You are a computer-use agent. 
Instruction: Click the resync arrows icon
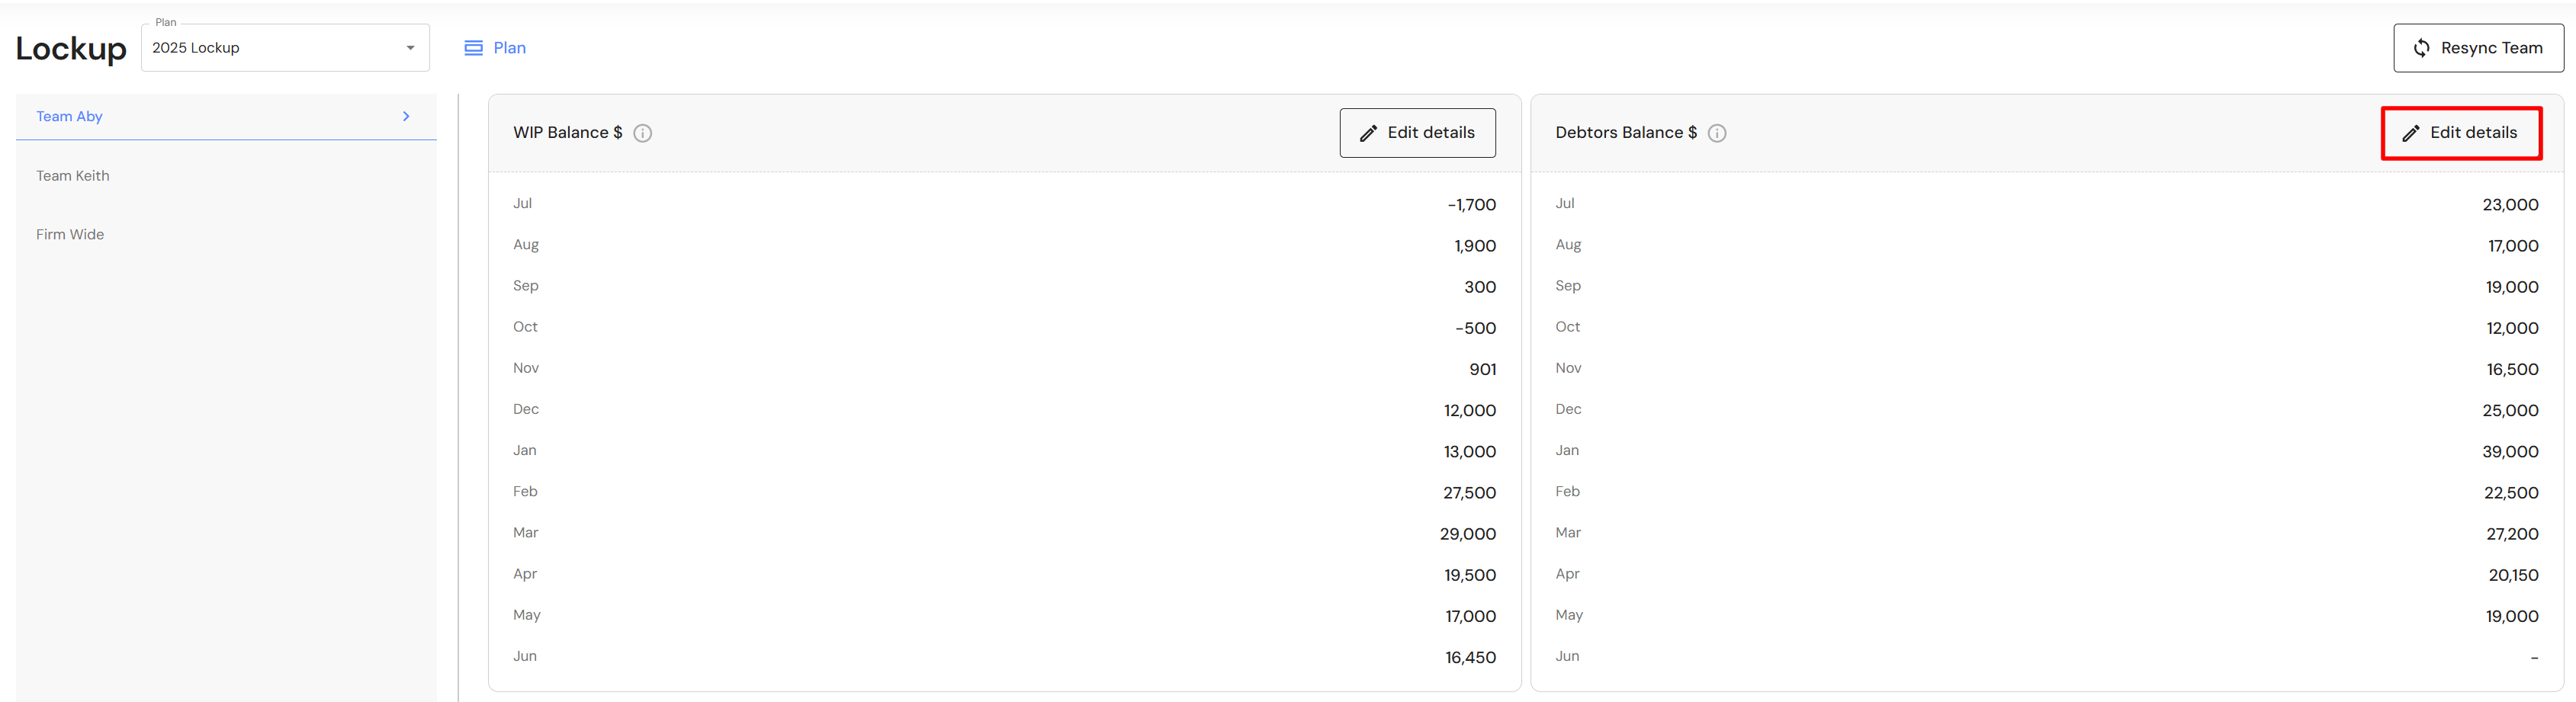(2421, 48)
